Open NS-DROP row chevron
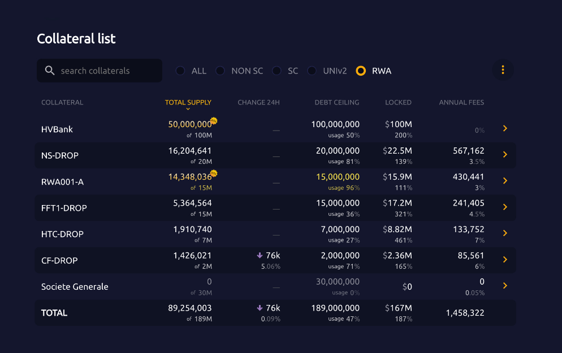Screen dimensions: 562x353 (x=505, y=154)
